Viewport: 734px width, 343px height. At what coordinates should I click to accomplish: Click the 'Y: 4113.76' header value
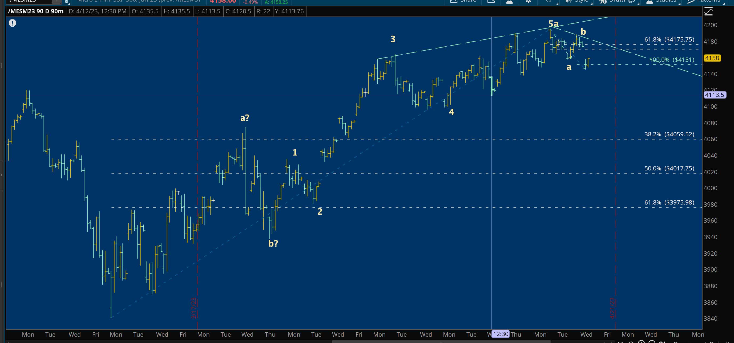(x=289, y=11)
